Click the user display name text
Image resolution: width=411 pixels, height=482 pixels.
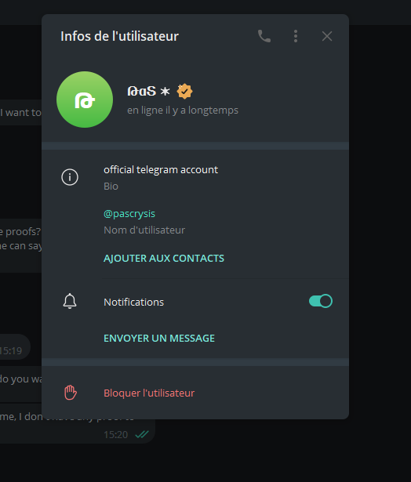click(x=142, y=91)
